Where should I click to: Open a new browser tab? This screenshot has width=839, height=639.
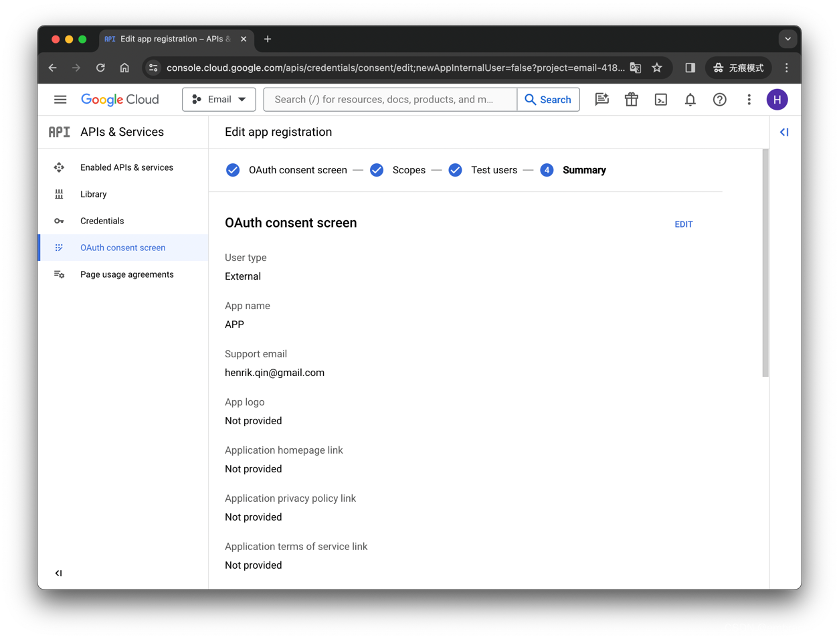(x=268, y=39)
